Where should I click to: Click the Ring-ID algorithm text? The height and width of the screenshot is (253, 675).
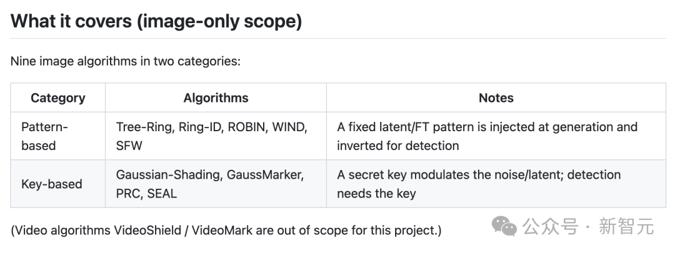[201, 127]
